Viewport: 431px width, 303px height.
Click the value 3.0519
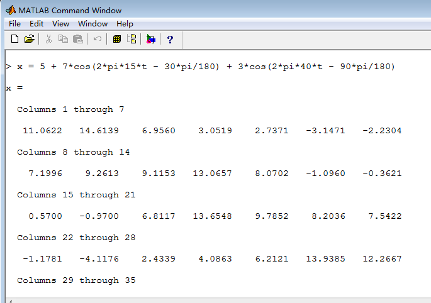click(215, 131)
